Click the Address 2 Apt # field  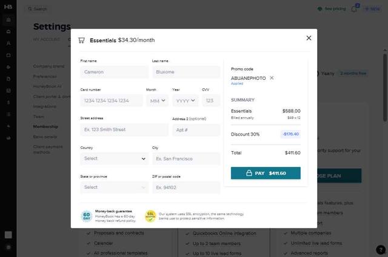click(x=196, y=129)
